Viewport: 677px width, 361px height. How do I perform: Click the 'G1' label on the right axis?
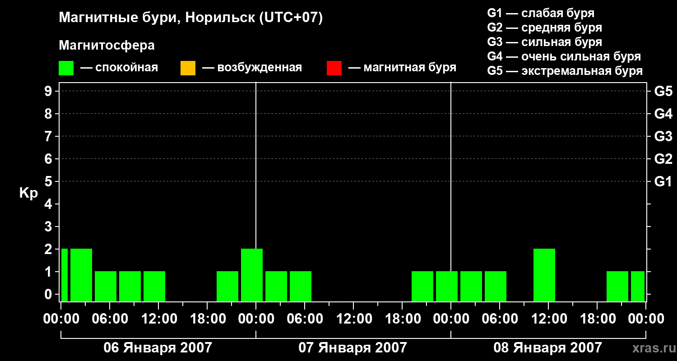663,181
